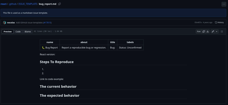Click the 'about' column header
This screenshot has width=228, height=105.
pos(84,42)
